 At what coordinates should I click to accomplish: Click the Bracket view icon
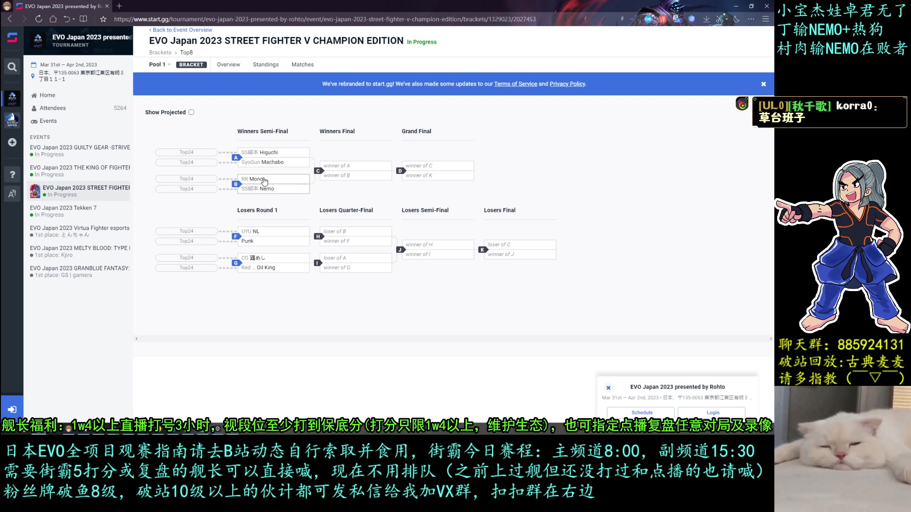[191, 64]
